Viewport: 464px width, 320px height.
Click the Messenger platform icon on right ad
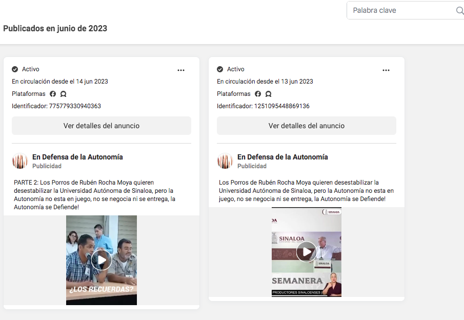[268, 94]
